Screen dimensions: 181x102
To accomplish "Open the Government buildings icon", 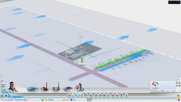I will pos(91,95).
